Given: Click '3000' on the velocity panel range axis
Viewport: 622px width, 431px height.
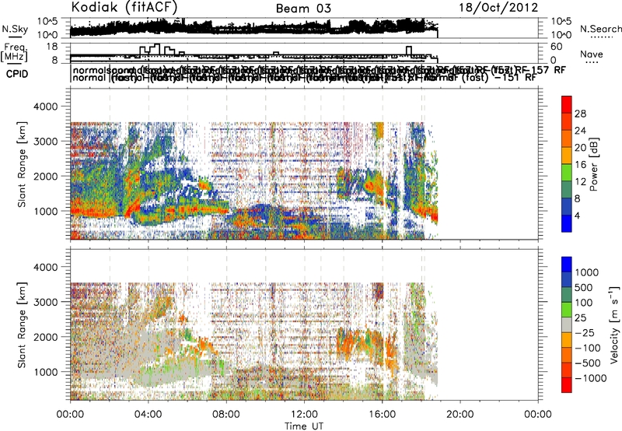Looking at the screenshot, I should point(47,302).
